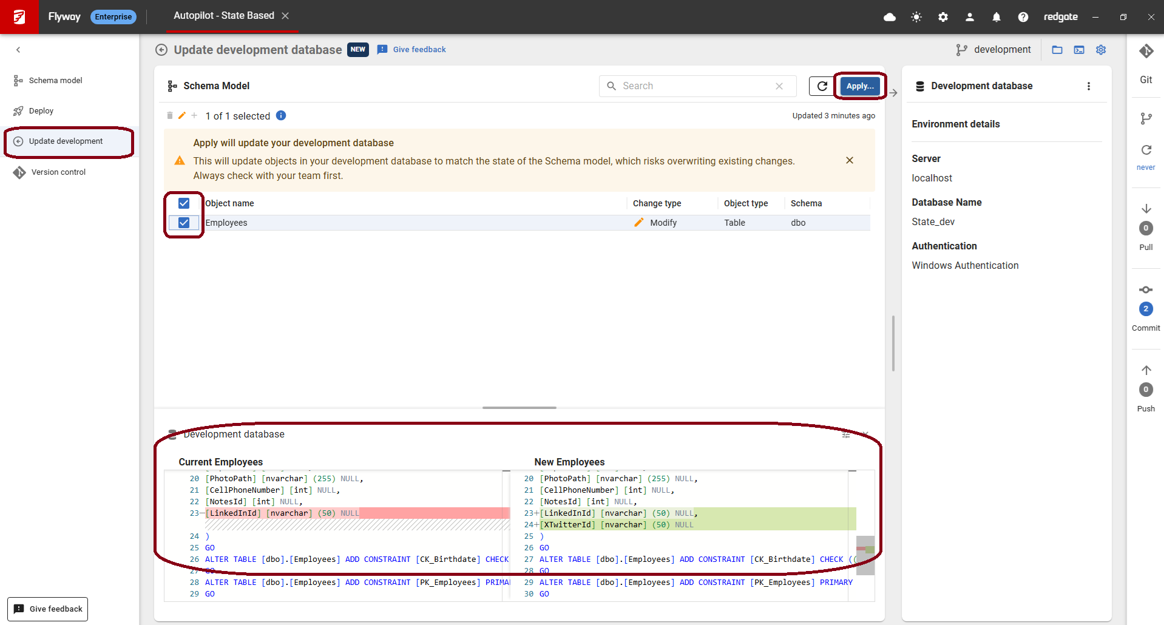Click the horizontal panel splitter handle
The image size is (1164, 625).
tap(519, 408)
